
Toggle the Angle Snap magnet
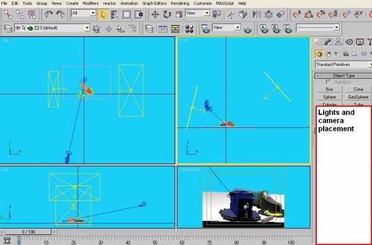(x=309, y=14)
